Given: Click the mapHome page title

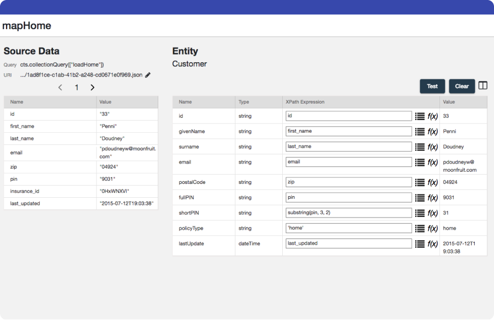Looking at the screenshot, I should pos(27,25).
